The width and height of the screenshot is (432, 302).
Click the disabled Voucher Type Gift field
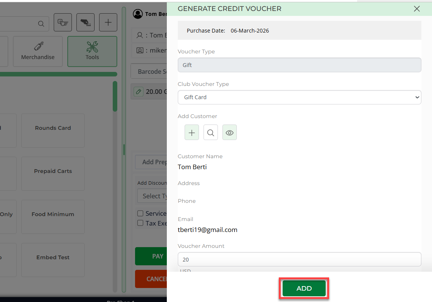pos(299,65)
